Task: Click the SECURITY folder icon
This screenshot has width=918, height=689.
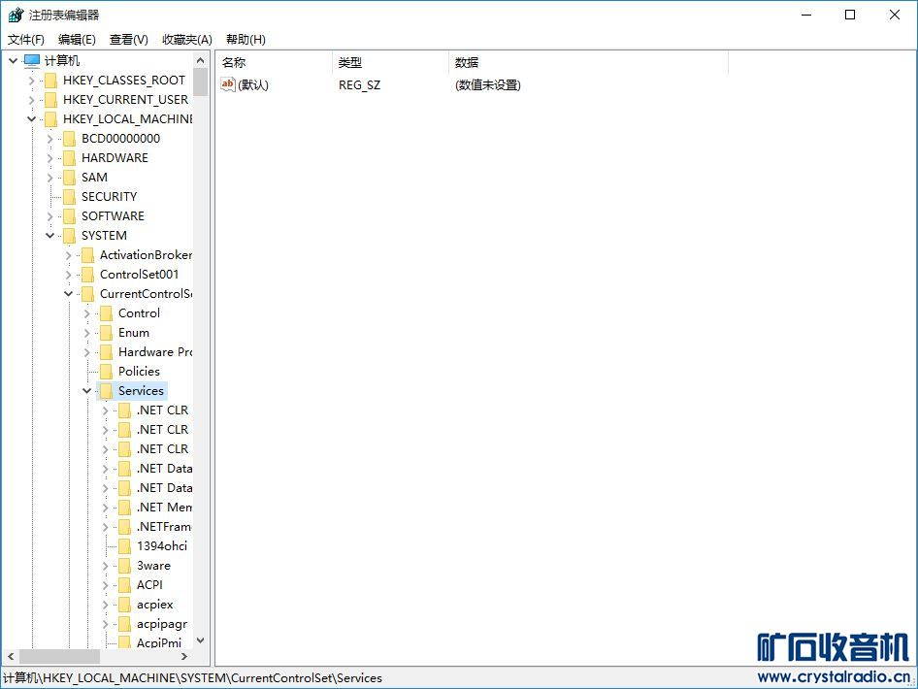Action: pyautogui.click(x=69, y=197)
